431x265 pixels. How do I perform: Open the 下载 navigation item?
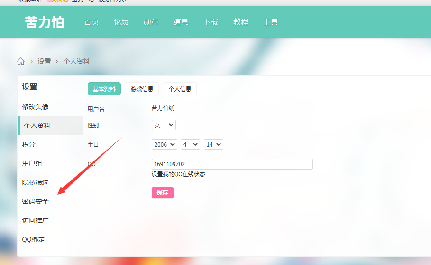(x=211, y=22)
